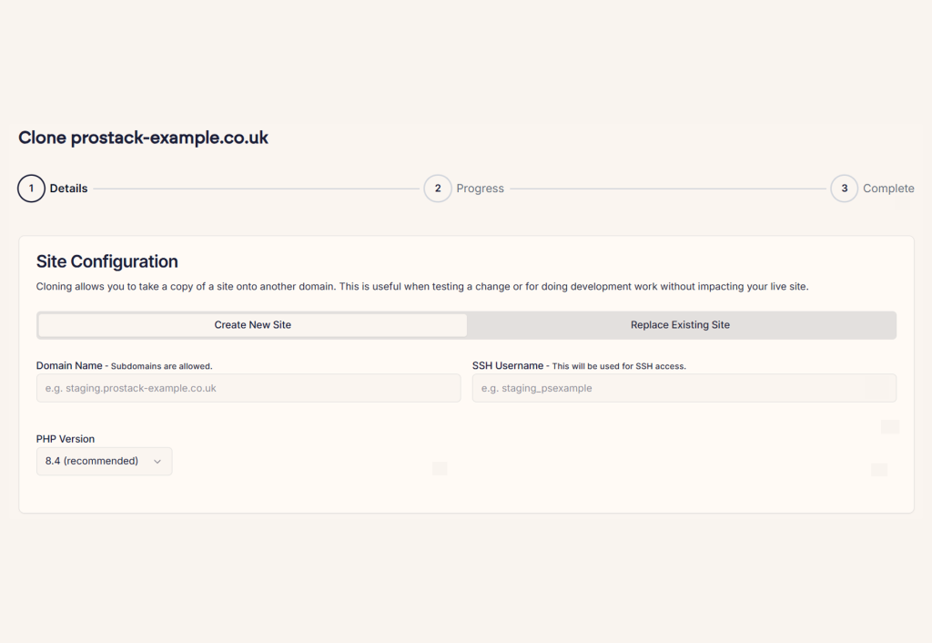Click the step 3 circle icon

pos(844,189)
